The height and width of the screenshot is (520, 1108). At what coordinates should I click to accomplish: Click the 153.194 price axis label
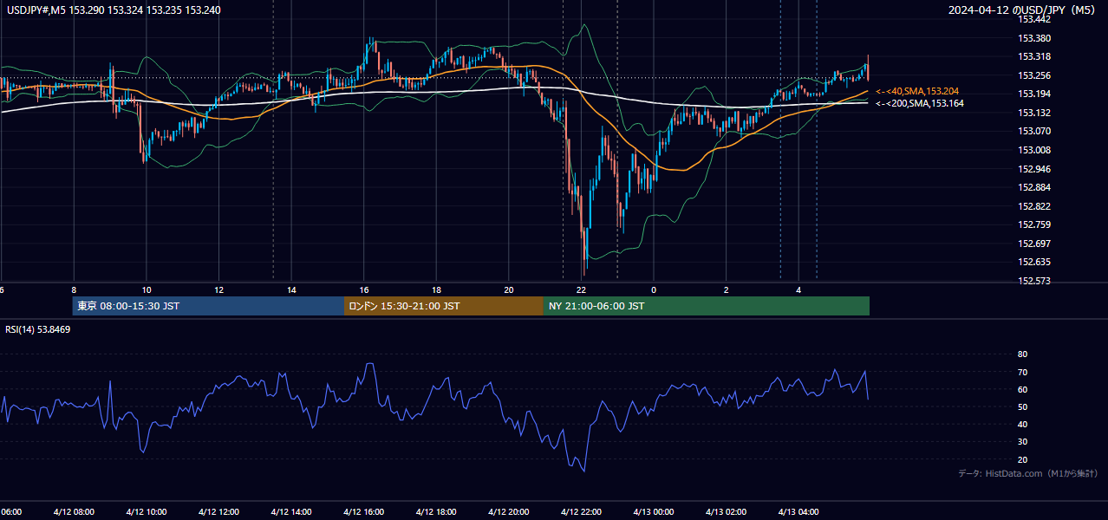pyautogui.click(x=1033, y=94)
